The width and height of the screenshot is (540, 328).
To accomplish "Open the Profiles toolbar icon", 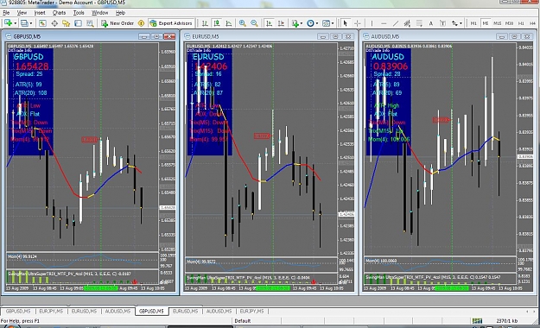I will [x=24, y=23].
